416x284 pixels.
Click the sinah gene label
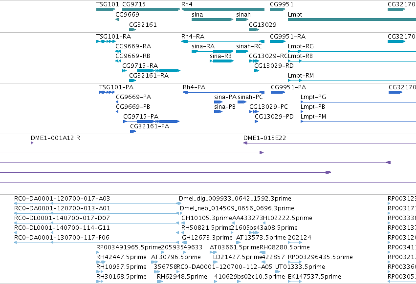[x=243, y=14]
